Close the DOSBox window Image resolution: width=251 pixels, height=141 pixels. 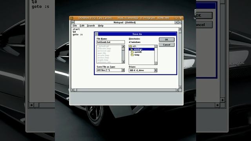pyautogui.click(x=180, y=18)
